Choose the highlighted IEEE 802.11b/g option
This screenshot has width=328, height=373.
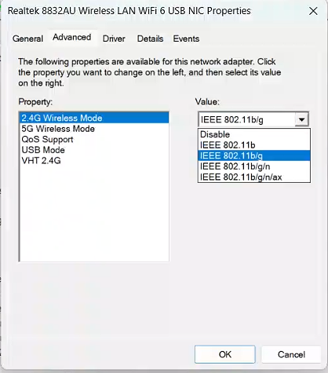pyautogui.click(x=254, y=155)
